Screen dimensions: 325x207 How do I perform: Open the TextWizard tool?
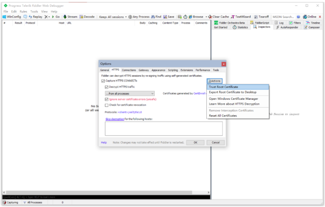241,17
